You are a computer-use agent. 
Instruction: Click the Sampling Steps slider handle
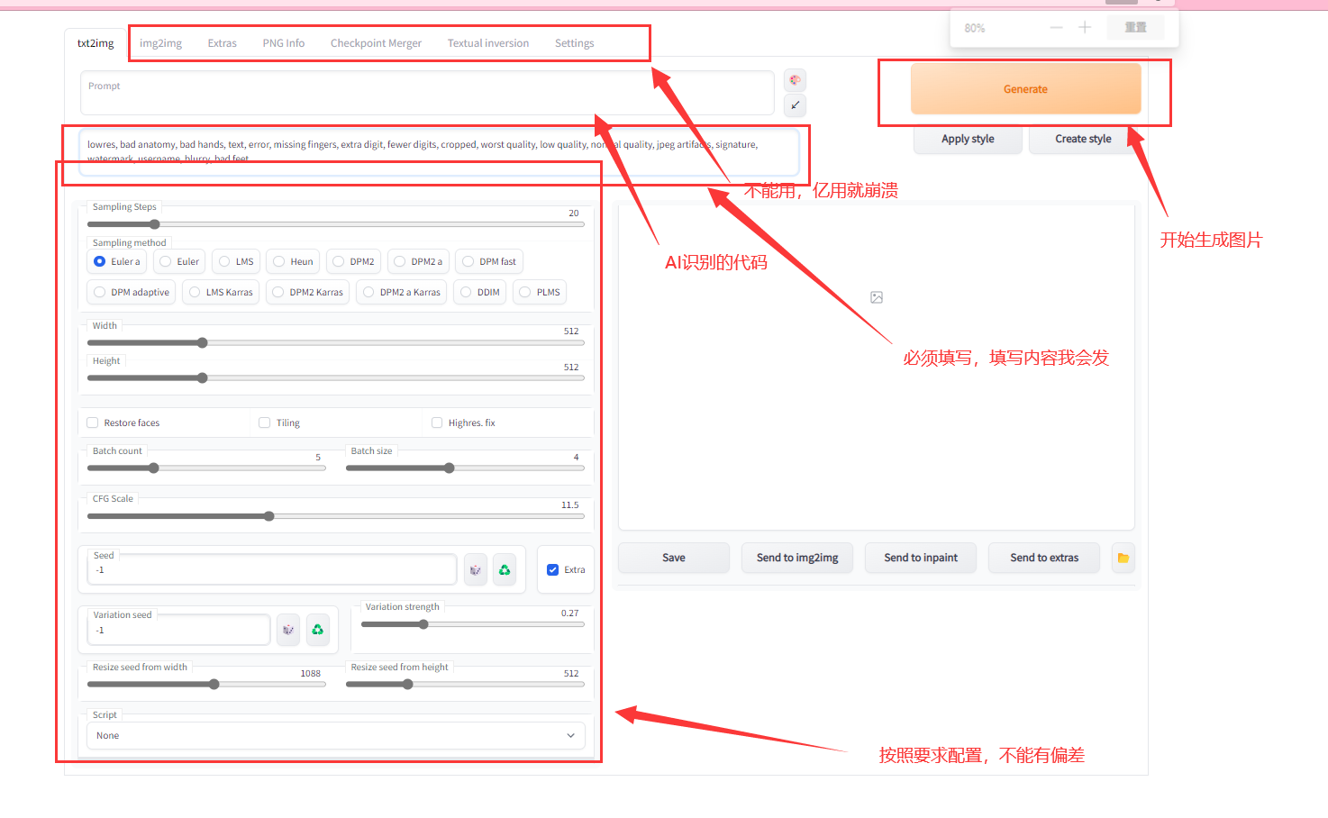154,224
